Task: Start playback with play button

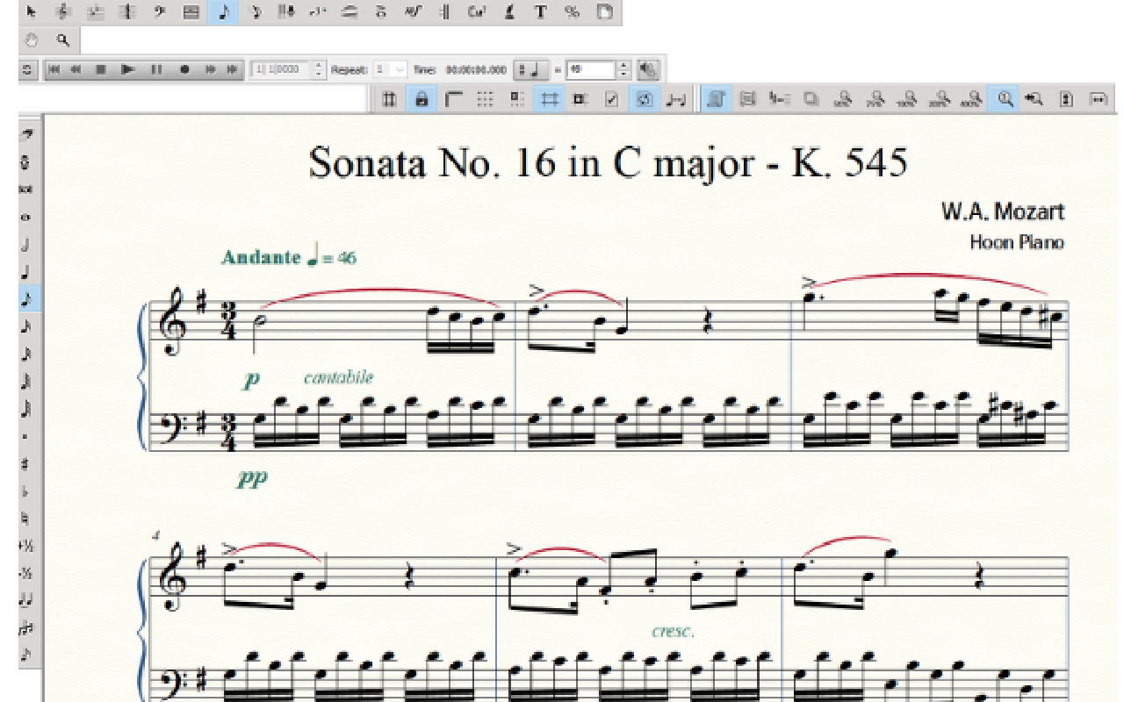Action: pyautogui.click(x=127, y=69)
